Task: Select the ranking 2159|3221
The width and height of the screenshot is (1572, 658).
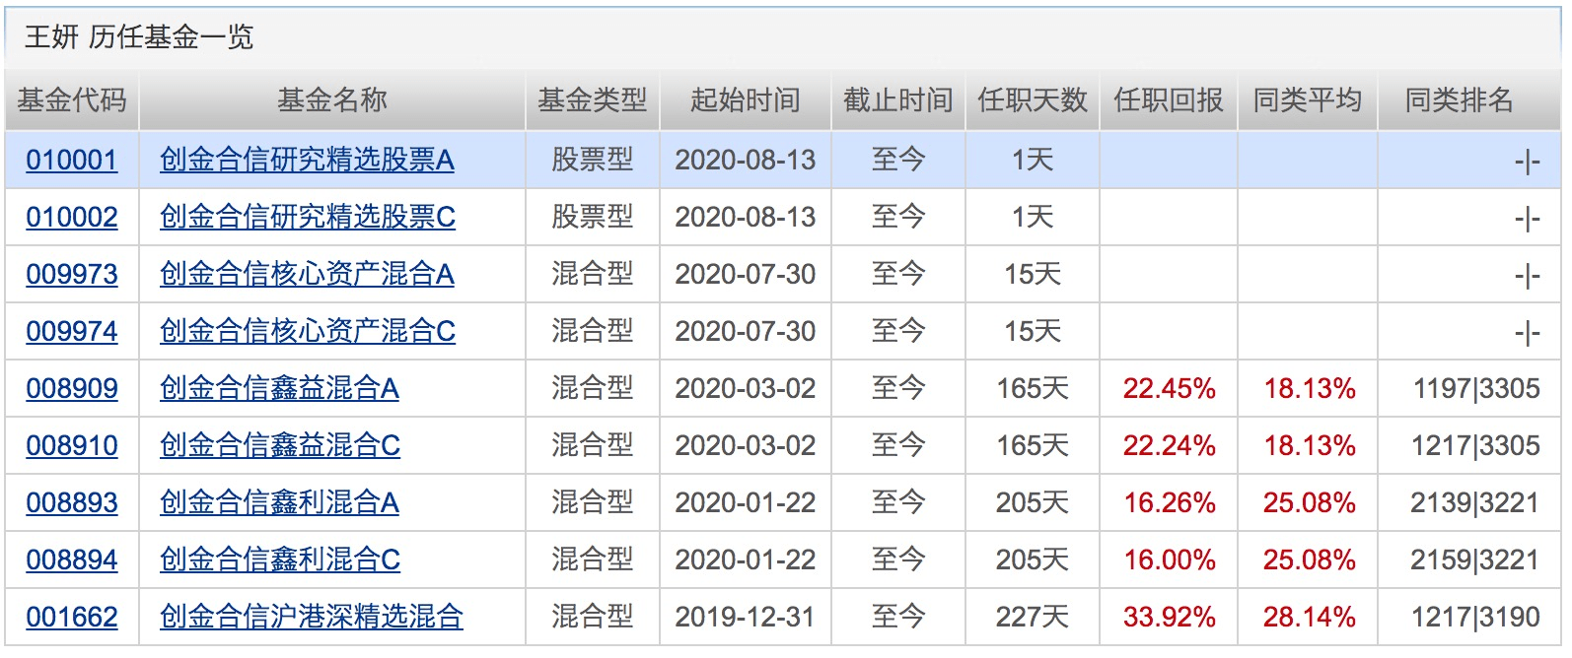Action: pyautogui.click(x=1475, y=560)
